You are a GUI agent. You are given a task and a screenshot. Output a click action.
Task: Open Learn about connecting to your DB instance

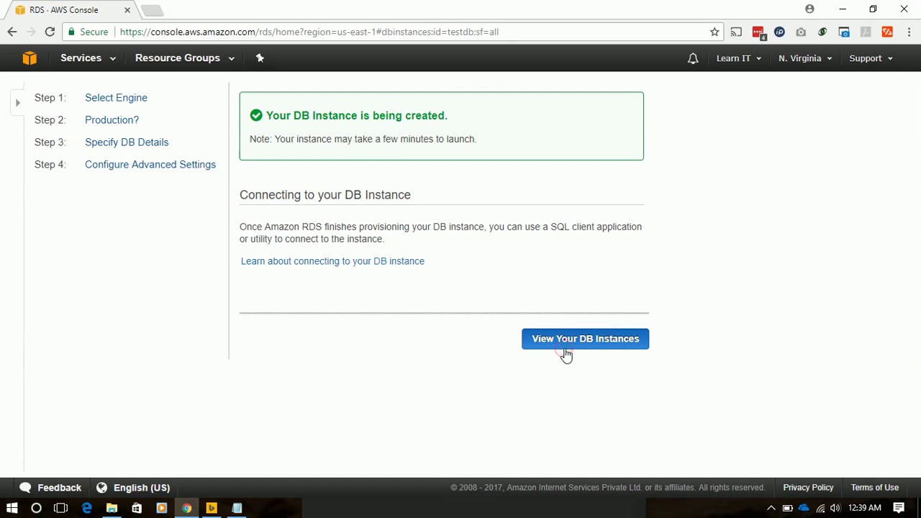[332, 261]
